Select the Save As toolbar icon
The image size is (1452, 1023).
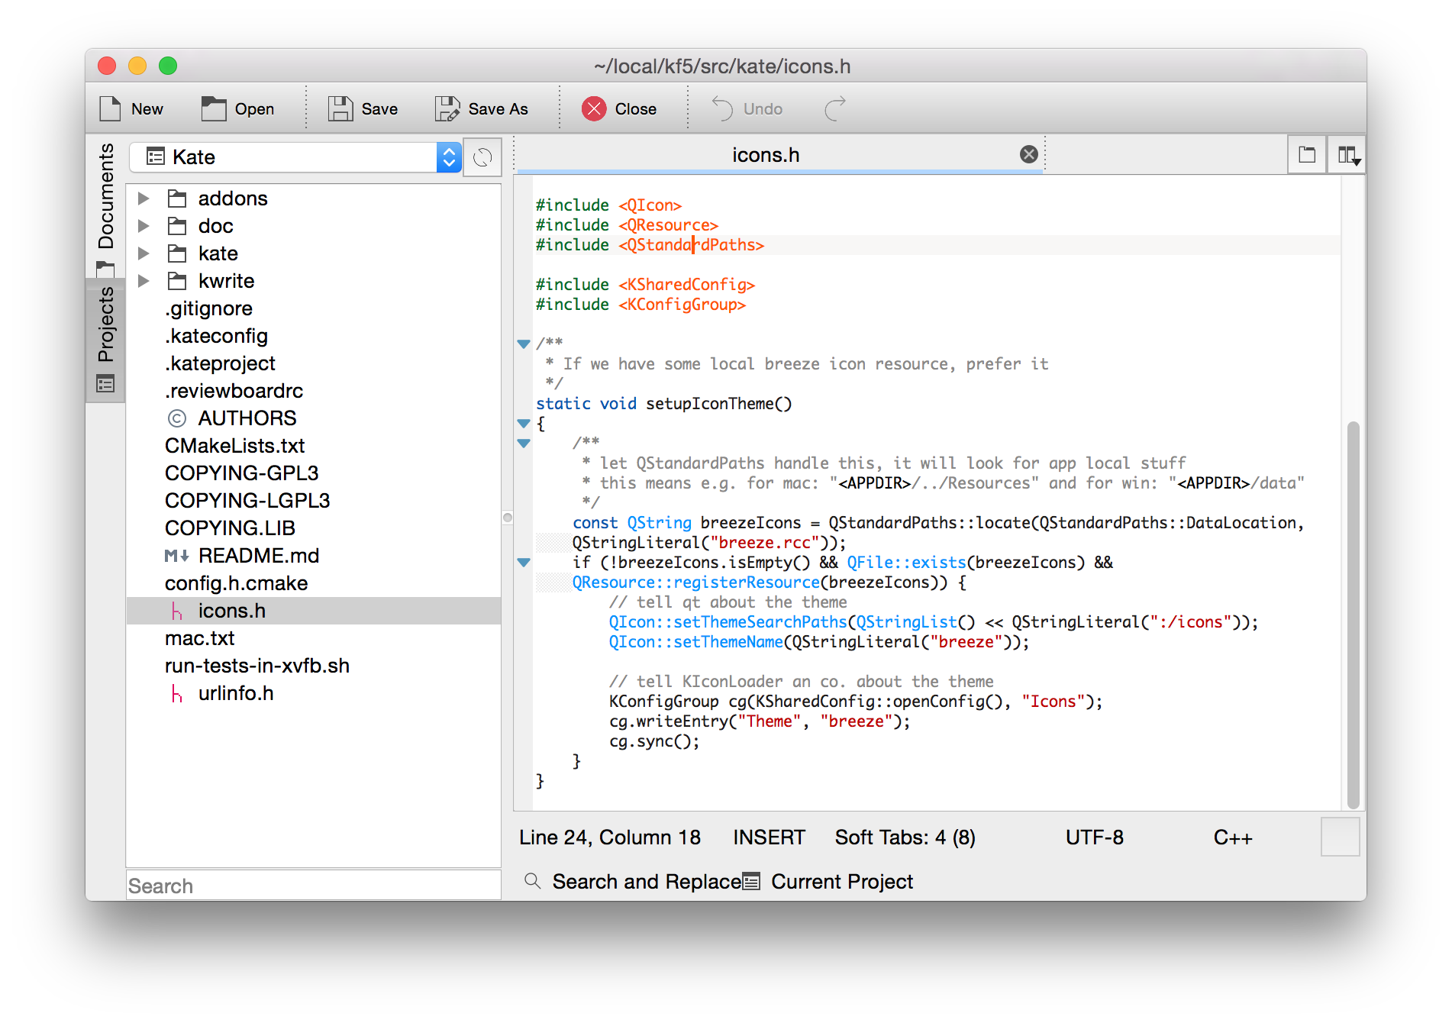click(447, 108)
